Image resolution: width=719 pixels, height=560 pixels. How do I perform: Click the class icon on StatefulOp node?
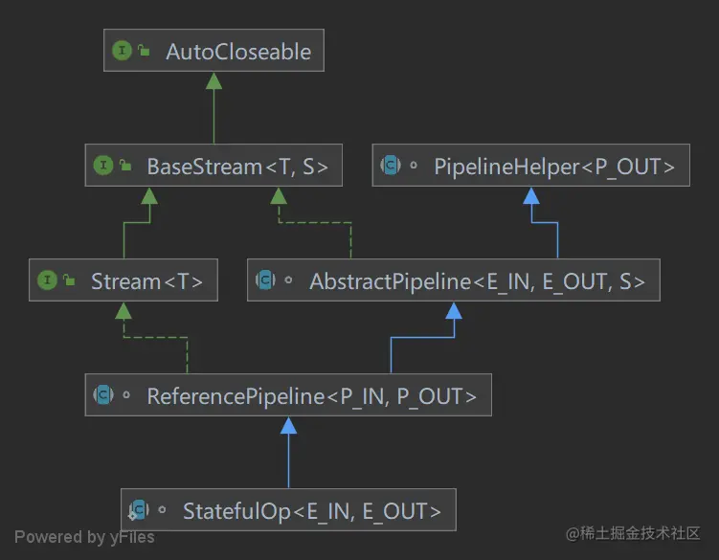(x=140, y=510)
